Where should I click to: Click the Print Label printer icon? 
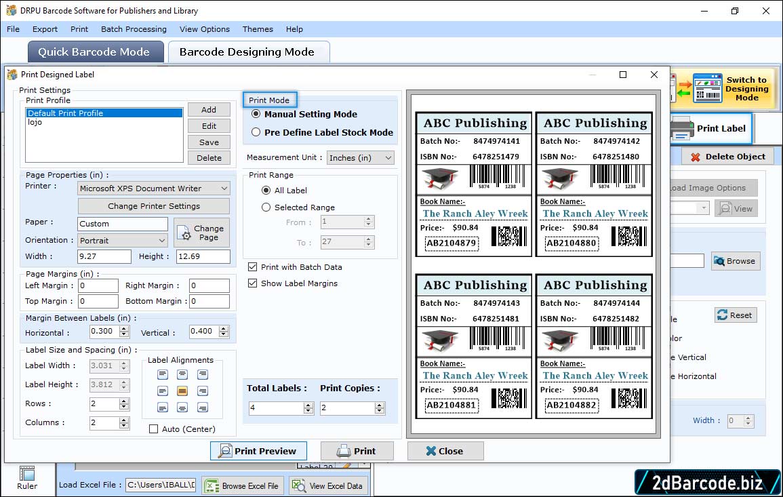[x=681, y=128]
